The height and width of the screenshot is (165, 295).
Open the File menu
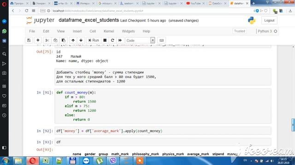[x=32, y=31]
